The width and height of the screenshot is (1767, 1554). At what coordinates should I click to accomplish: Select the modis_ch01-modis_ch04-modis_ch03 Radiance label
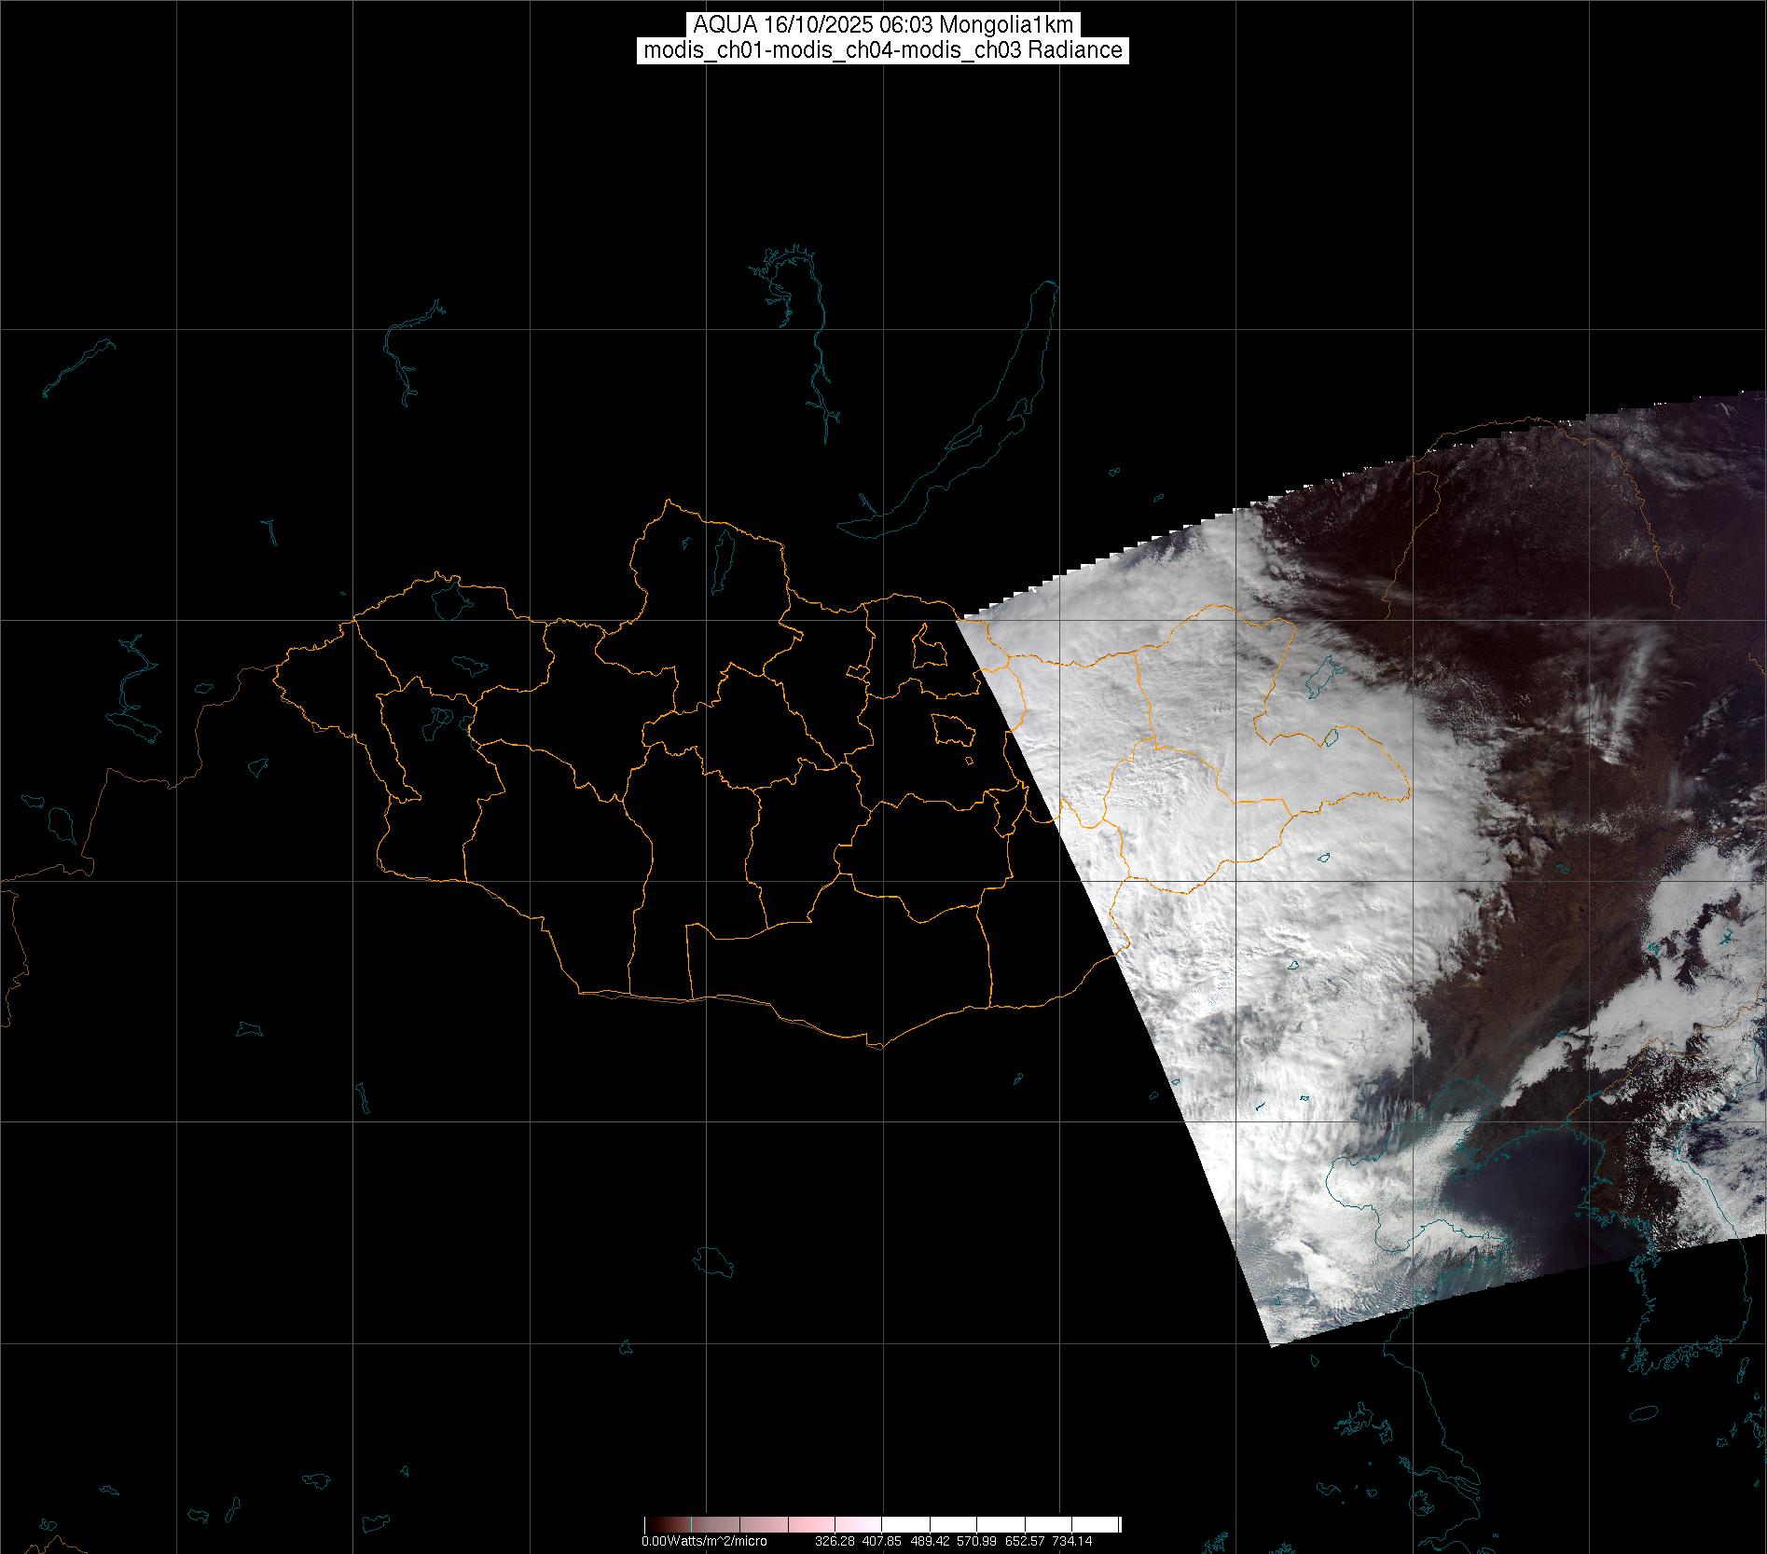[x=883, y=50]
